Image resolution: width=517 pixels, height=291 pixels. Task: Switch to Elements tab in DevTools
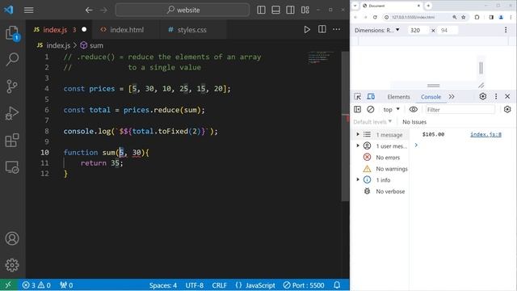tap(398, 97)
